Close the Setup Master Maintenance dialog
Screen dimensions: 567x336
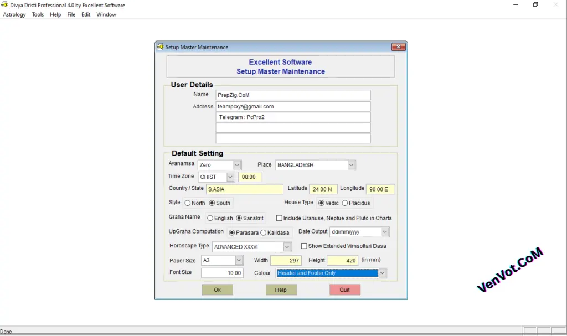398,46
